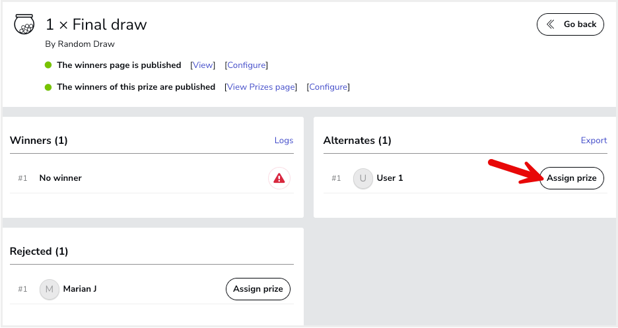The width and height of the screenshot is (618, 328).
Task: Go back to the previous page
Action: point(570,24)
